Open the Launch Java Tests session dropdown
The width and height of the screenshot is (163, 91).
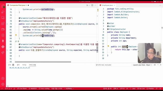142,65
